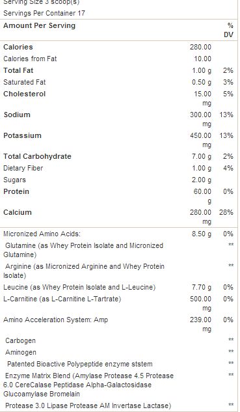
Task: Select the Servings Per Container 17 text
Action: [x=44, y=13]
